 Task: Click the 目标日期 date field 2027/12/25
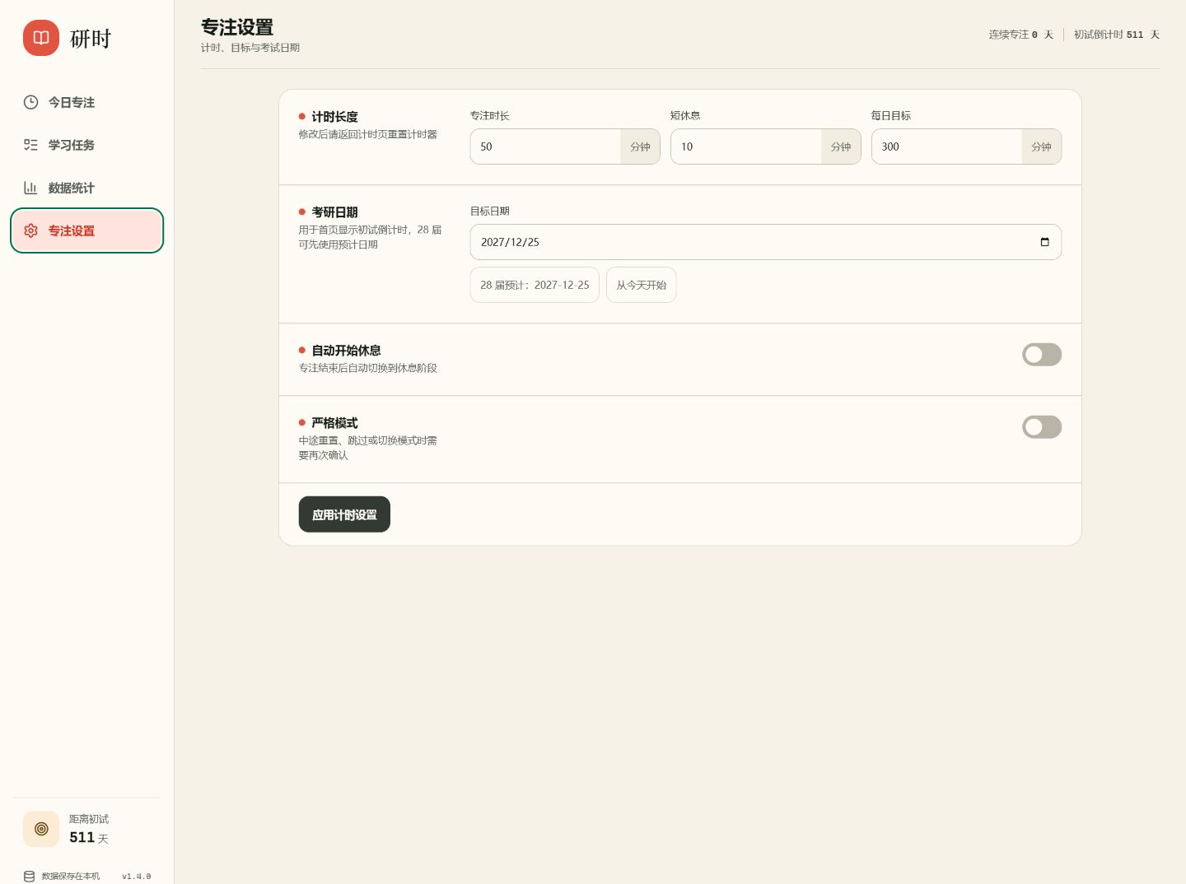click(x=766, y=242)
